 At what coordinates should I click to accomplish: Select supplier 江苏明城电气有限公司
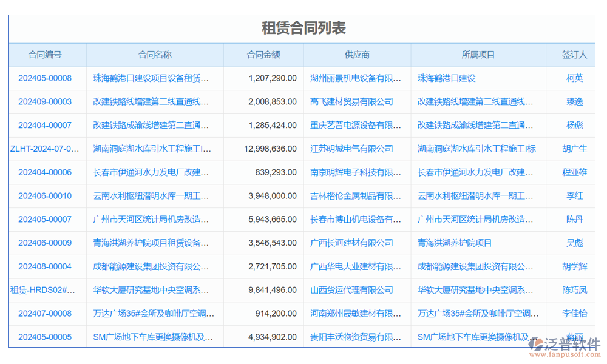(x=351, y=149)
